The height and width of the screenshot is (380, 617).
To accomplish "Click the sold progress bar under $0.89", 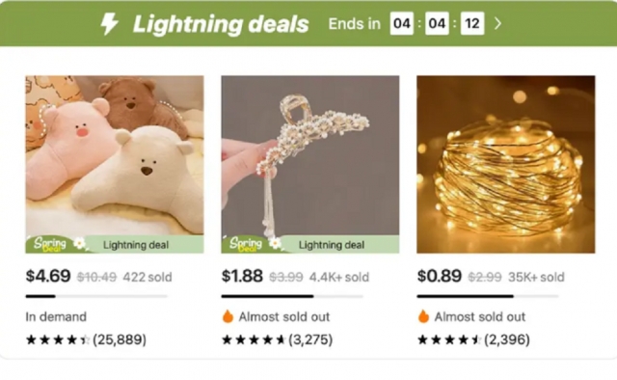I will [488, 296].
